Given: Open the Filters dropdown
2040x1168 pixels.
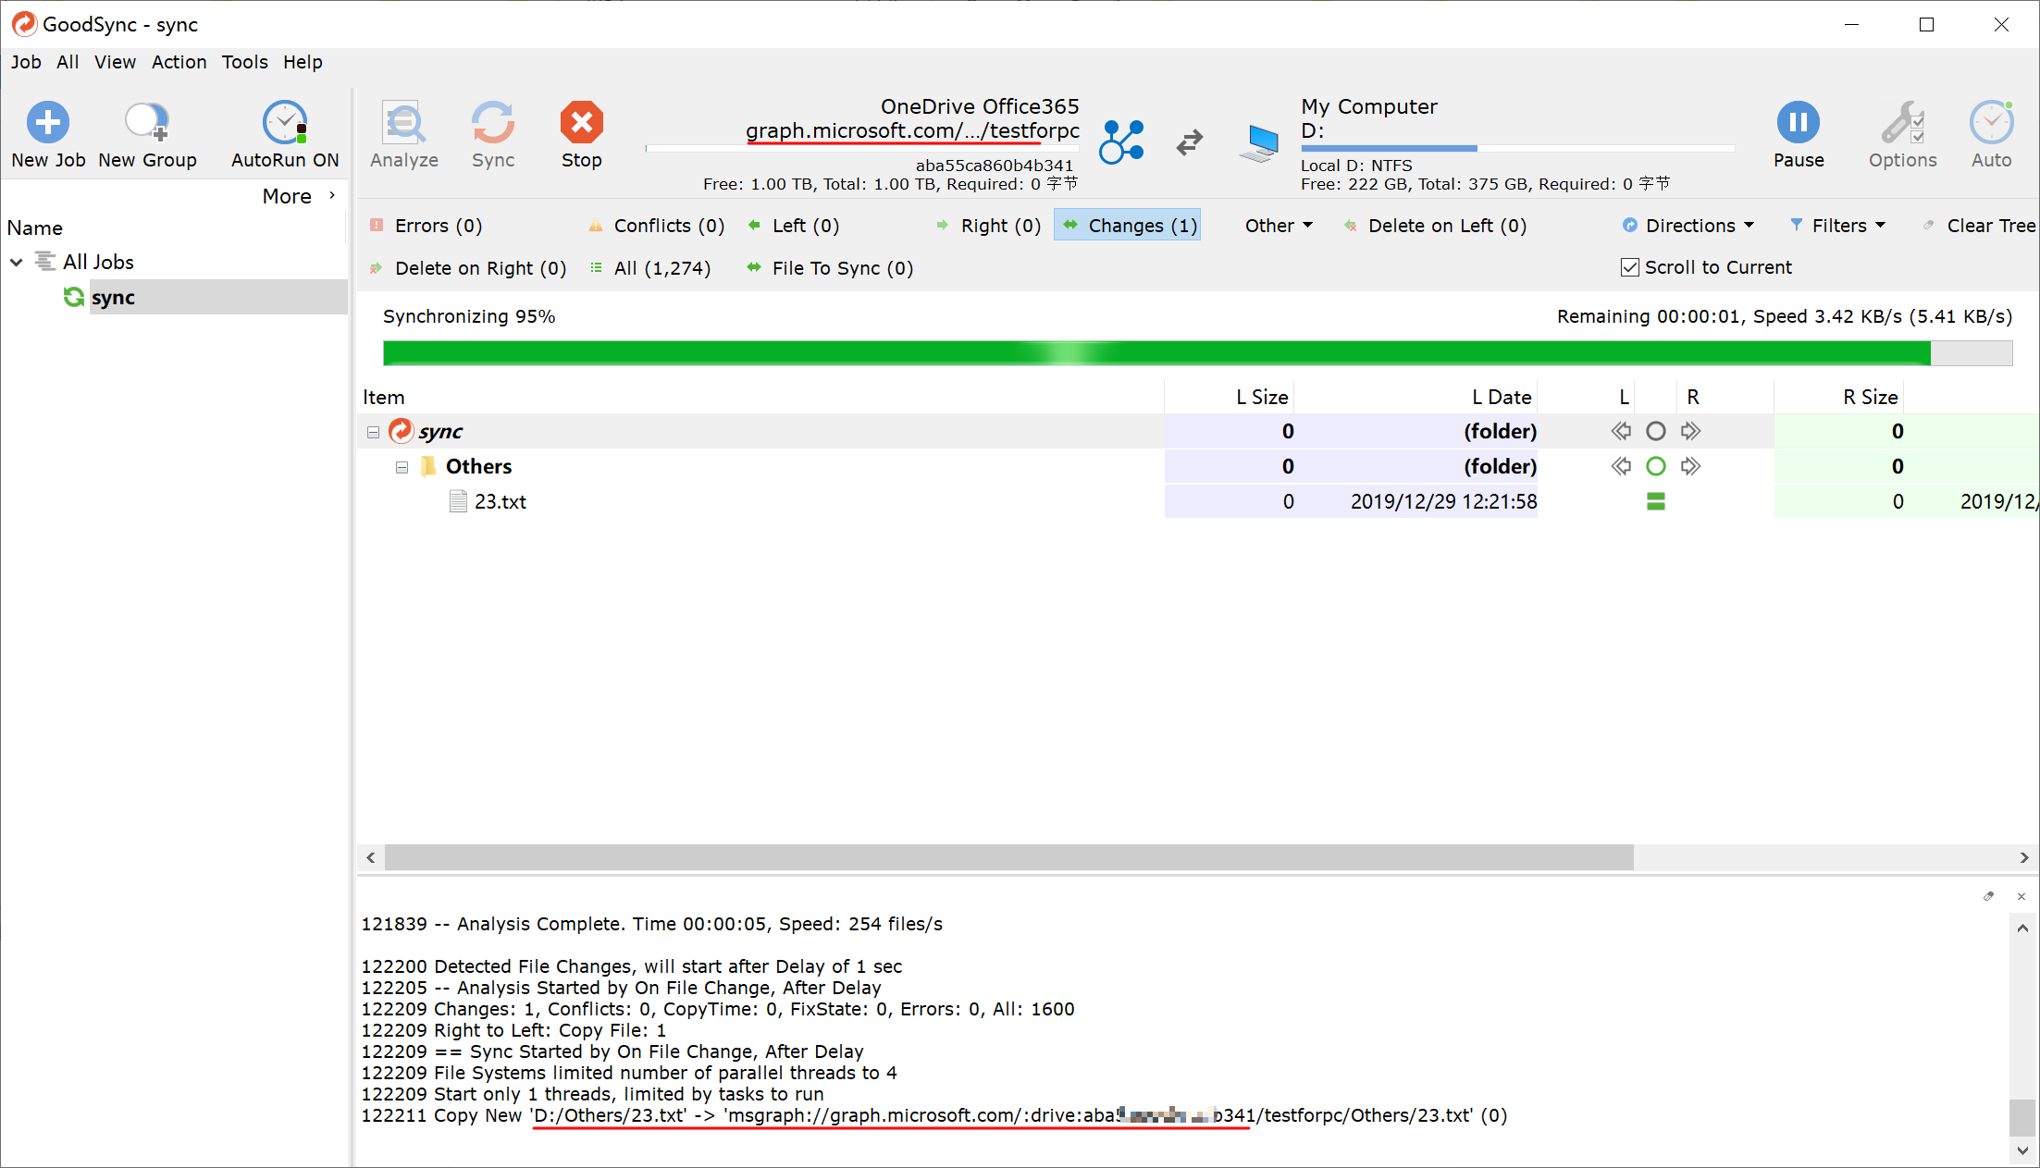Looking at the screenshot, I should pyautogui.click(x=1838, y=226).
